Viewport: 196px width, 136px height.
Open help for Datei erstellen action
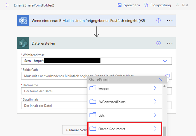click(x=158, y=43)
